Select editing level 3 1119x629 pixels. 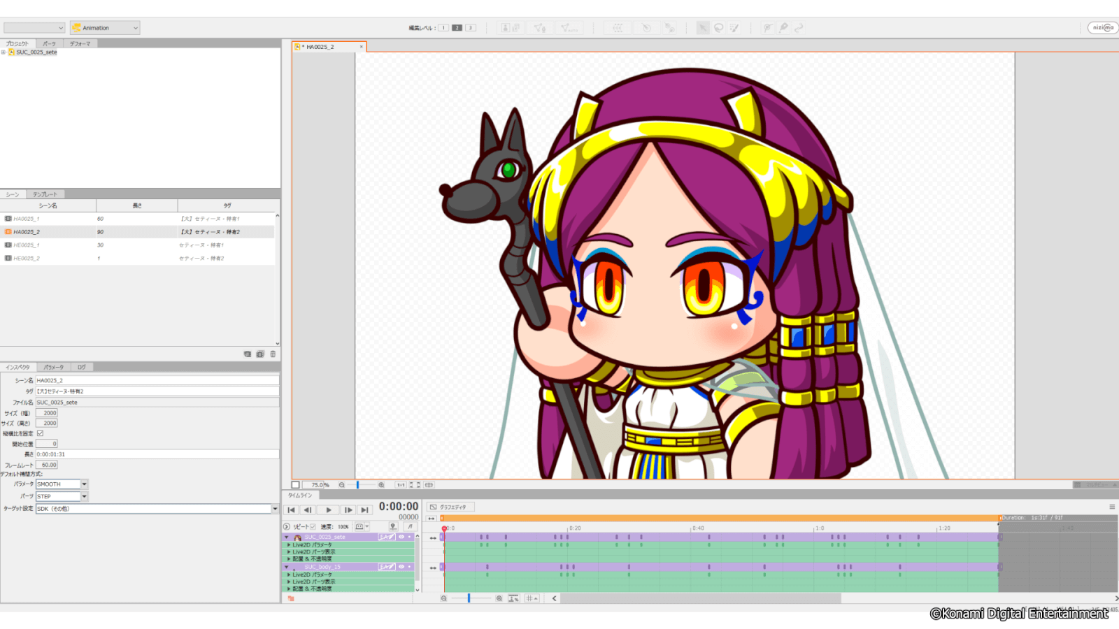471,28
